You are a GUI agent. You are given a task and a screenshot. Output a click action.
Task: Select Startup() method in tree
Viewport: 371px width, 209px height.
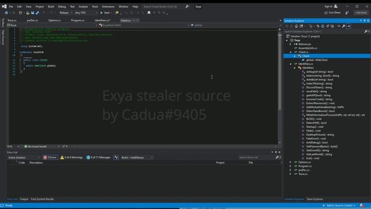coord(315,127)
